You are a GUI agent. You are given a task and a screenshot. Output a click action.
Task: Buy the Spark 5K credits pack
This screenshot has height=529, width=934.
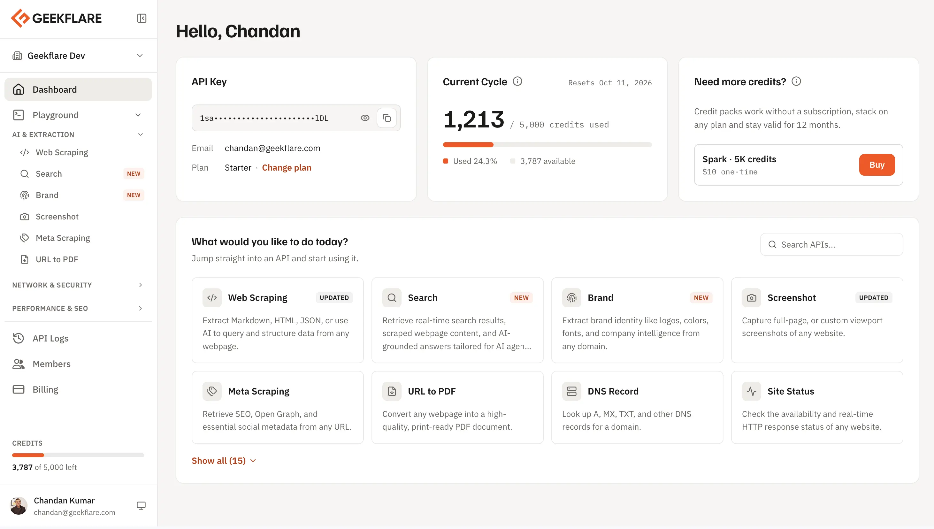877,165
